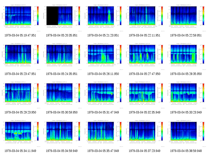
Task: Click caption 1979-03-04 05:31:47.949
Action: 103,112
